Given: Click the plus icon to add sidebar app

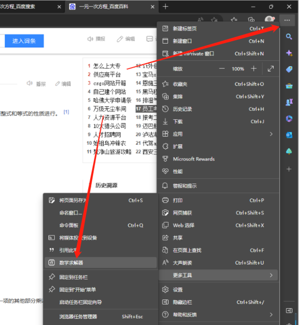Looking at the screenshot, I should (x=289, y=169).
